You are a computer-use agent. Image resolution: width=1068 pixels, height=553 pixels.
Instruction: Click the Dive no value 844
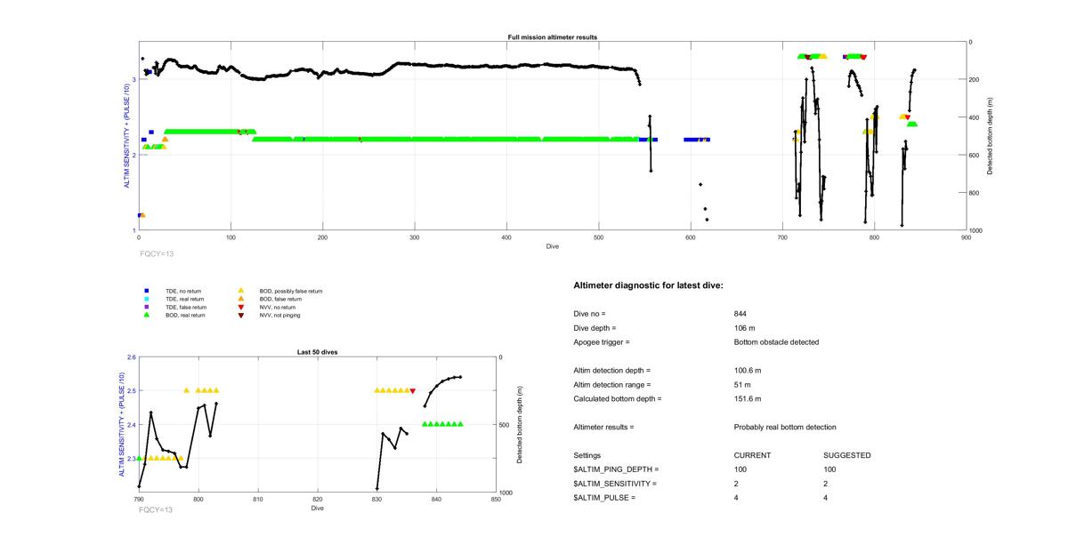[740, 314]
